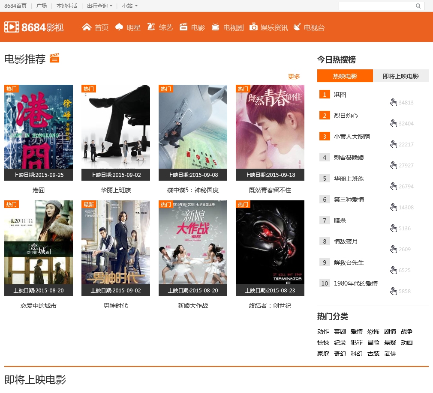
Task: Click the search input field
Action: point(377,6)
